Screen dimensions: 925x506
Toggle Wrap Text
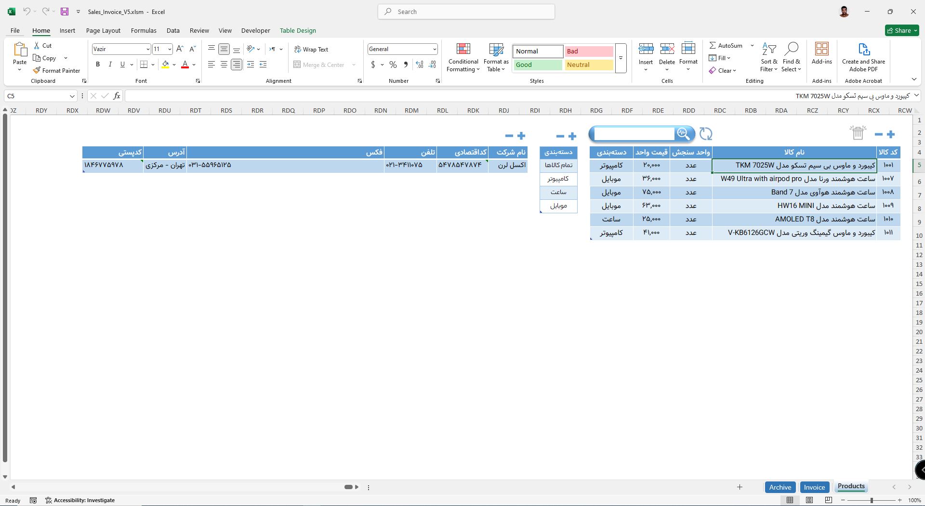coord(311,49)
